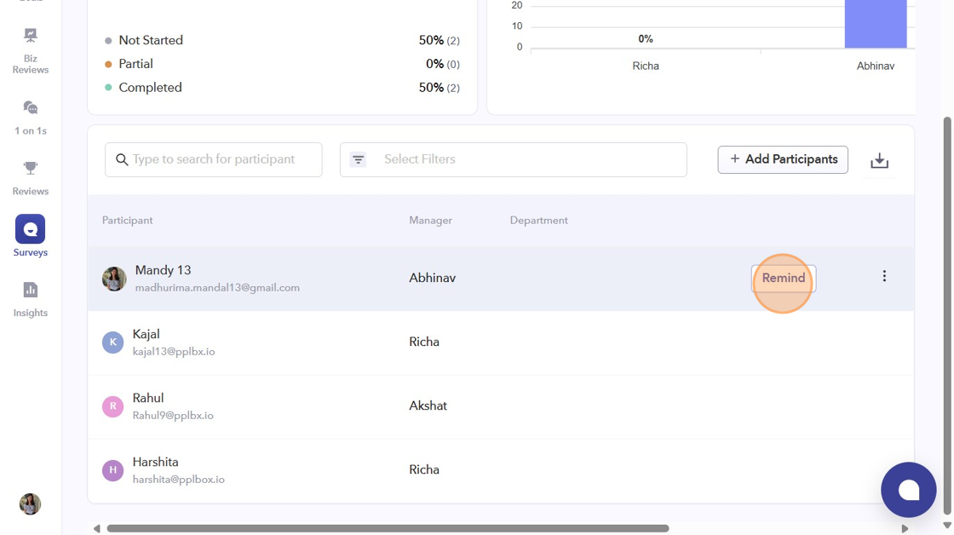Viewport: 954px width, 535px height.
Task: Click Mandy 13's profile photo
Action: coord(114,279)
